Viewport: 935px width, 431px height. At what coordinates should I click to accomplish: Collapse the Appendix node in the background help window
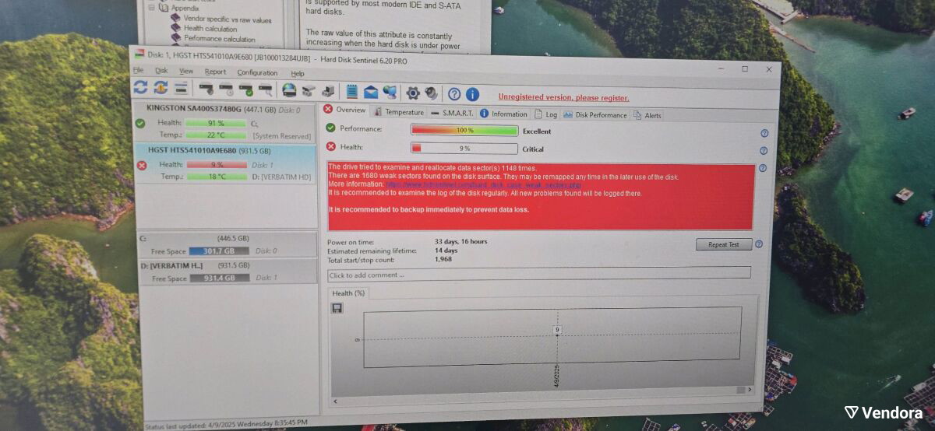152,8
